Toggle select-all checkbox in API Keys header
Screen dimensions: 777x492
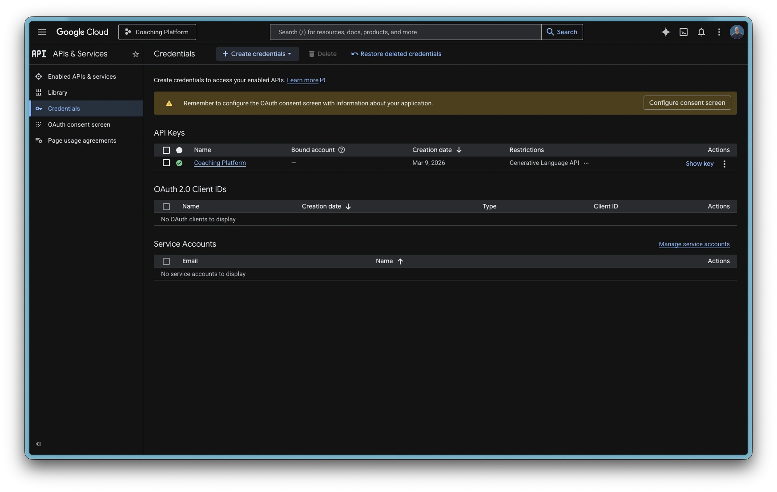click(166, 150)
